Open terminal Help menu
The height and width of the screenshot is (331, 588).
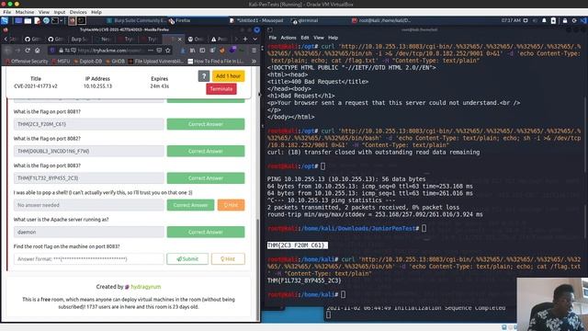(x=333, y=38)
